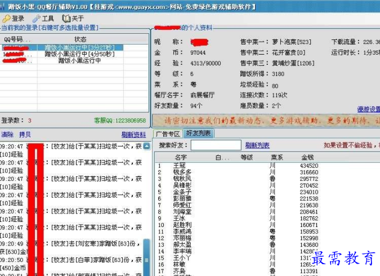
Task: Click the 状态 column header
Action: click(x=81, y=39)
